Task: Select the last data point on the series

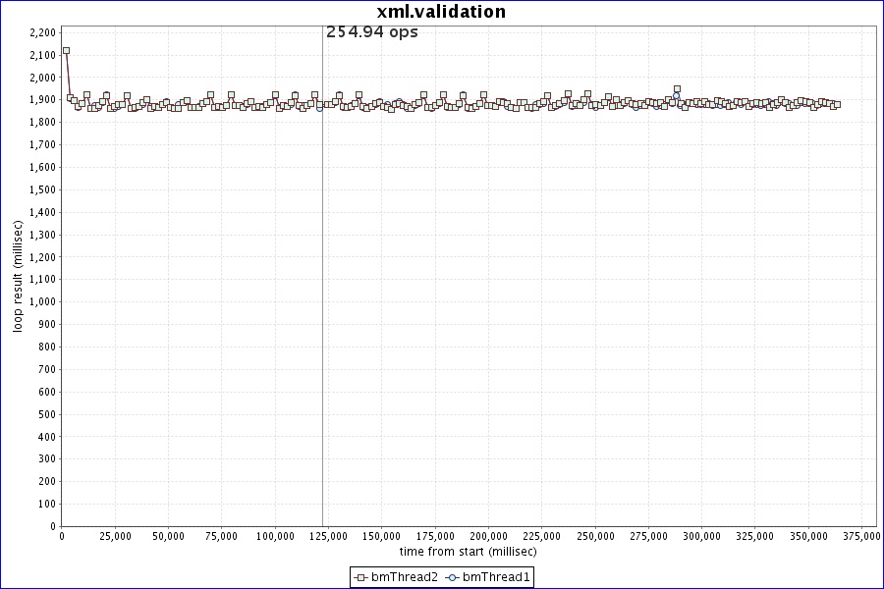Action: (x=836, y=104)
